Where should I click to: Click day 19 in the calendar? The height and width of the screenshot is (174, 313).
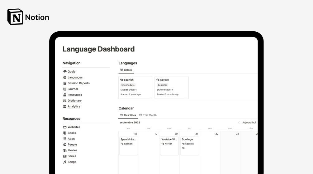(156, 134)
